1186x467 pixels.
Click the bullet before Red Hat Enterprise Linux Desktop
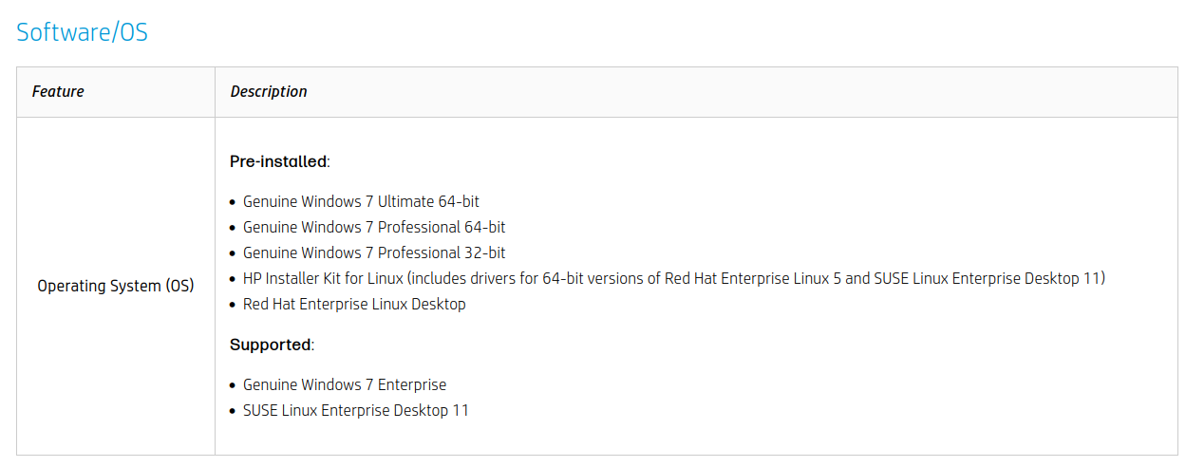[234, 305]
